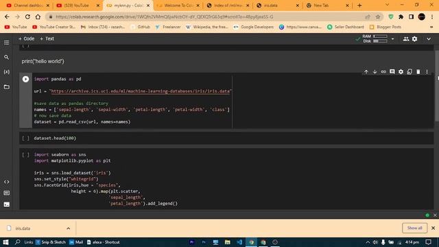Run the pandas import cell
The image size is (439, 247).
pos(25,80)
